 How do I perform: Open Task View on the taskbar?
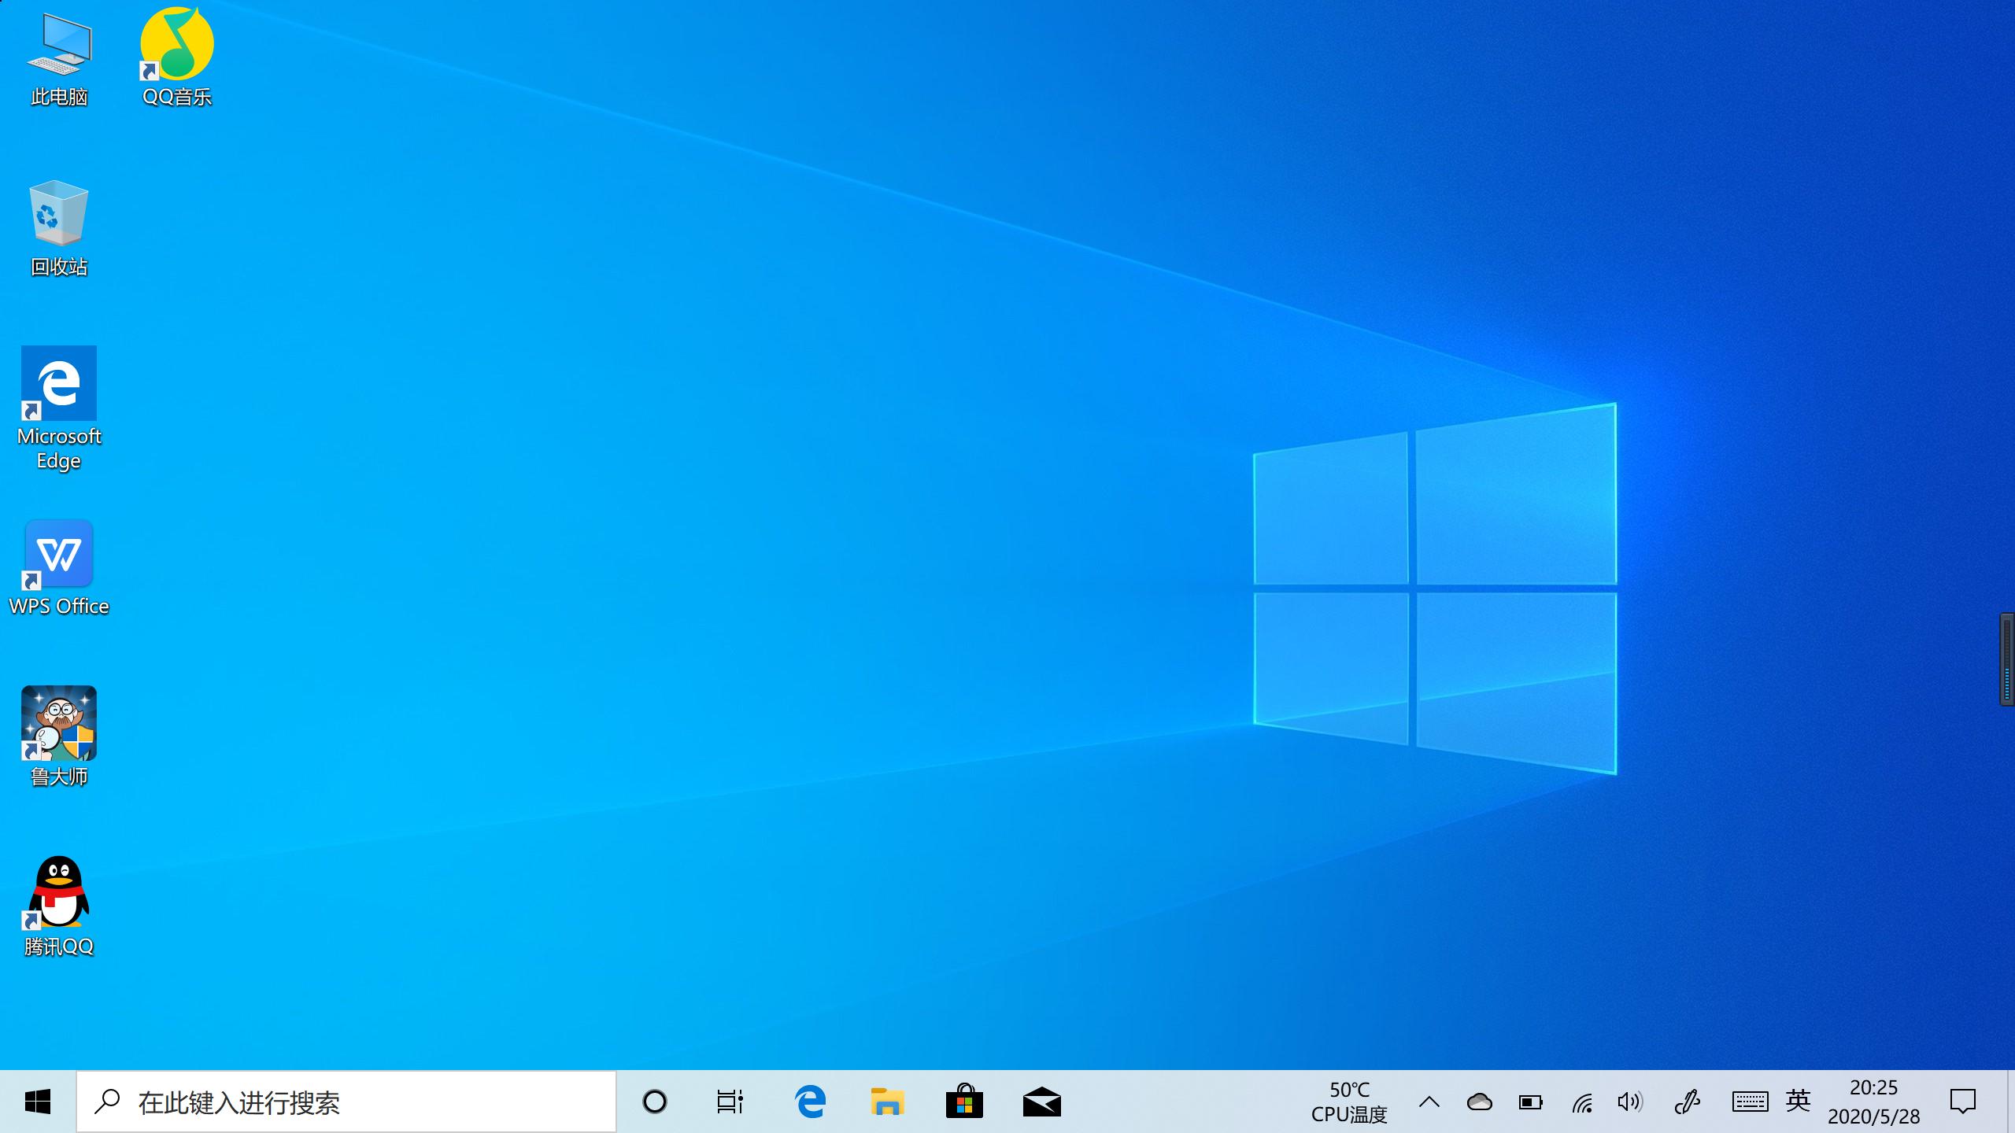(x=730, y=1102)
